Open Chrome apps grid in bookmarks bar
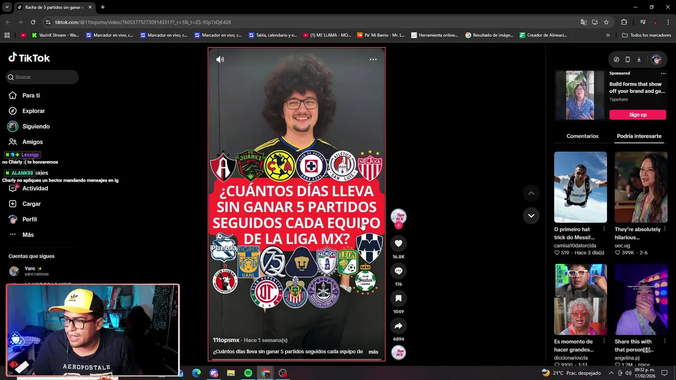676x380 pixels. (x=7, y=35)
